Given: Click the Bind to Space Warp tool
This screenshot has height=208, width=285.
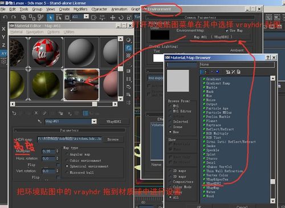Looking at the screenshot, I should pyautogui.click(x=40, y=18).
